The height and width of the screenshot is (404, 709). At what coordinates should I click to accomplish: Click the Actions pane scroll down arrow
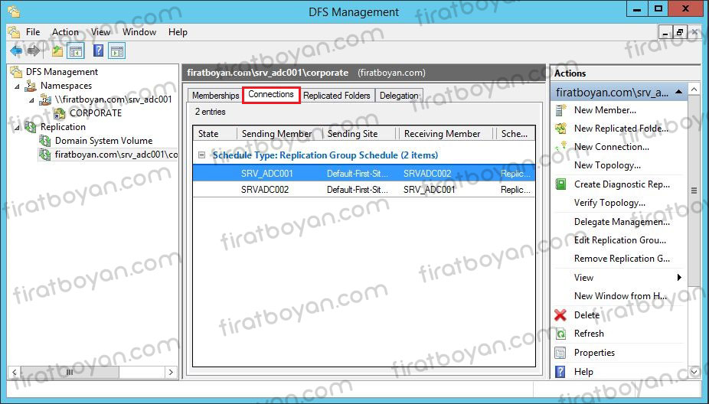tap(694, 372)
